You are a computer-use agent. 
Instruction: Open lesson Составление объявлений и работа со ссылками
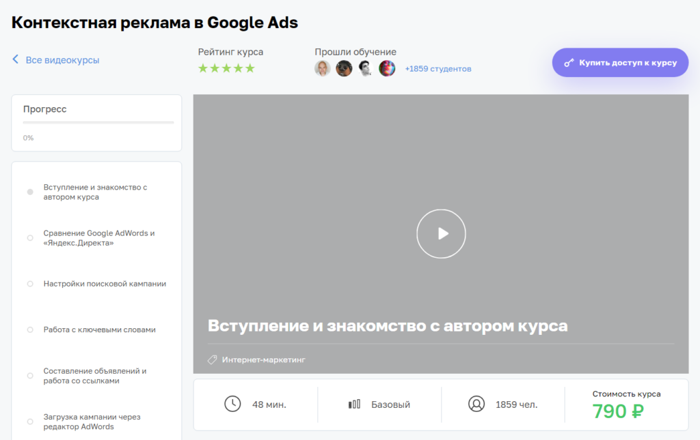[x=95, y=376]
